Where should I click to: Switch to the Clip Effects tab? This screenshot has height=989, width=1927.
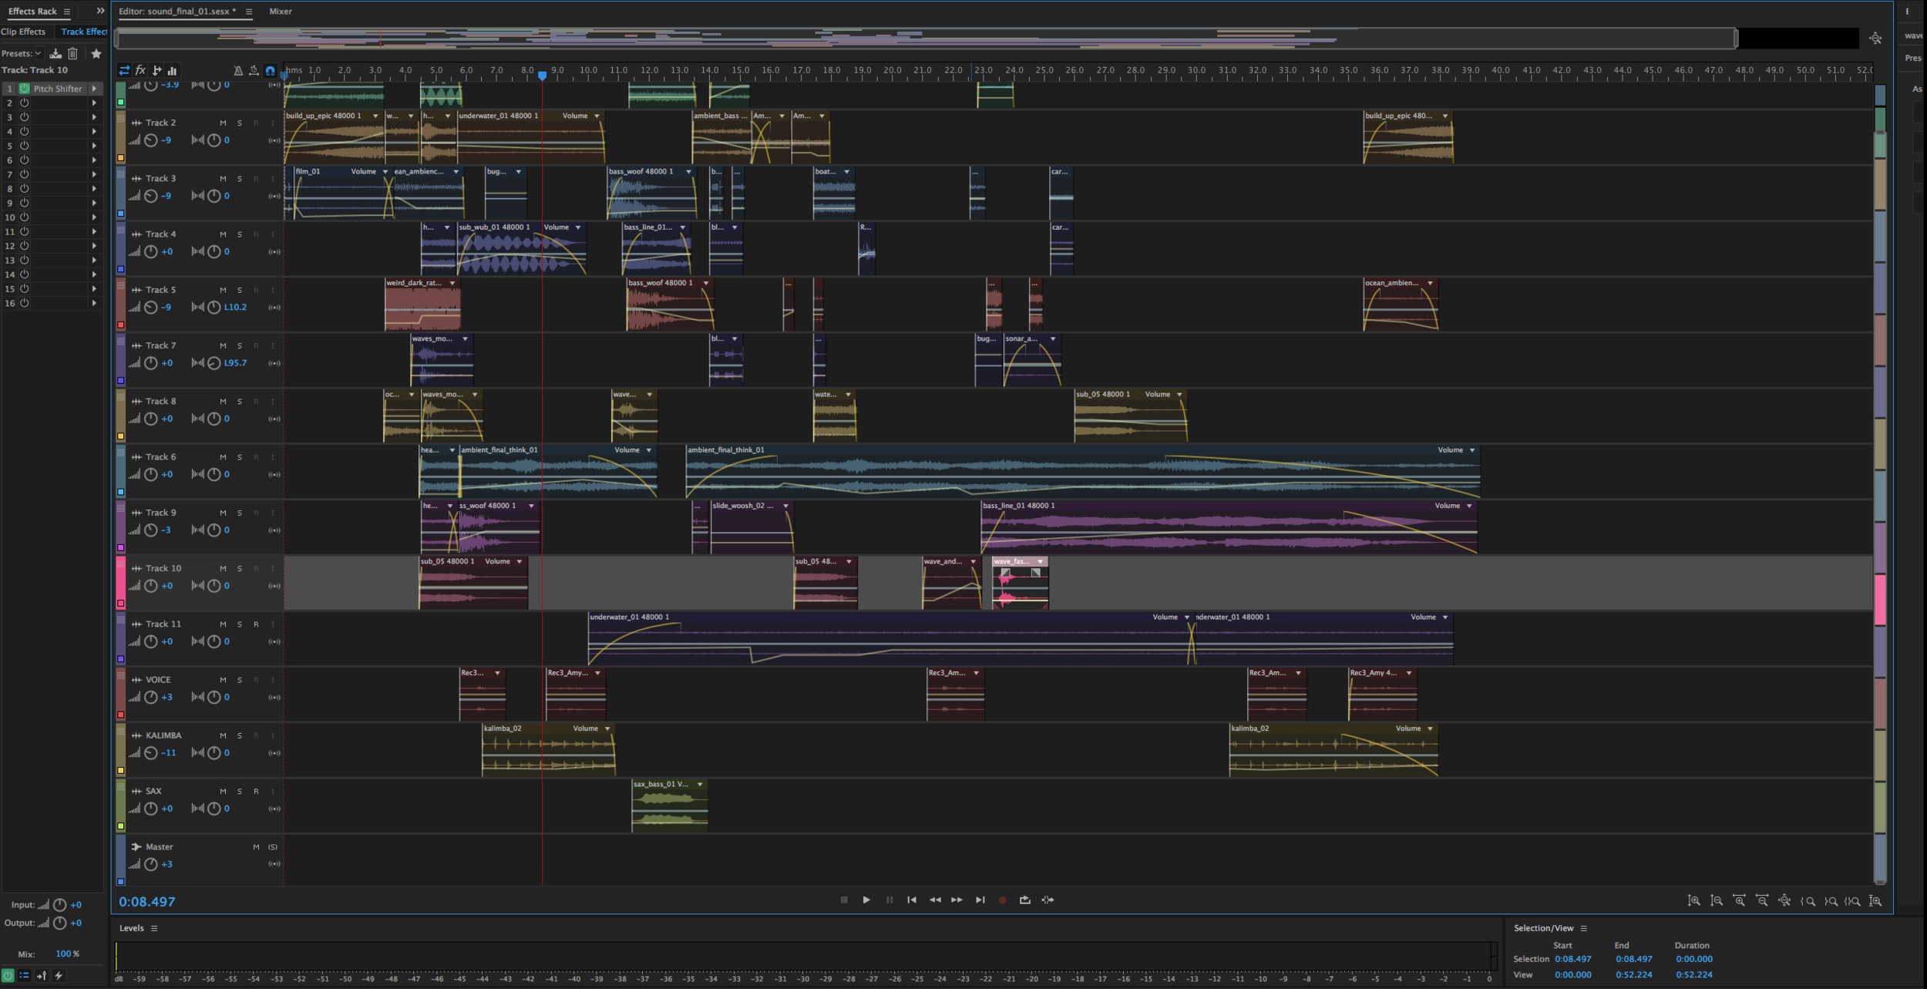click(23, 32)
